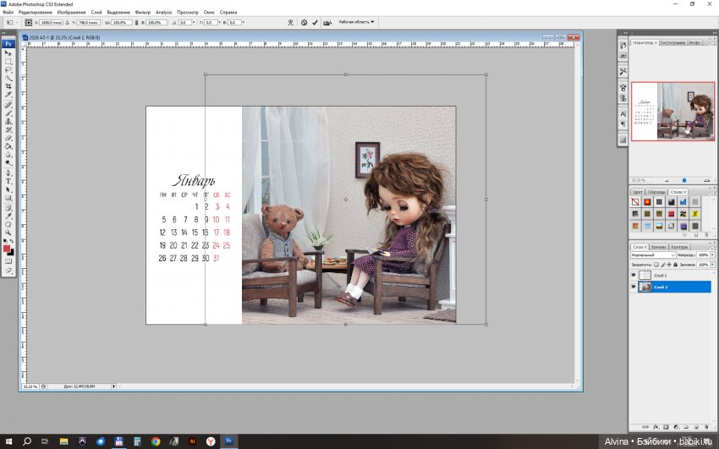The height and width of the screenshot is (449, 719).
Task: Toggle lock transparent pixels checkbox
Action: [657, 265]
